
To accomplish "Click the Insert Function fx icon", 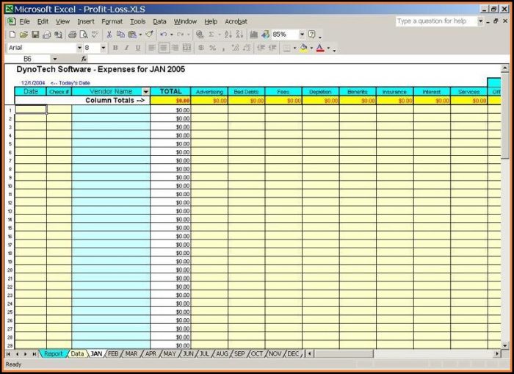I will pos(84,59).
